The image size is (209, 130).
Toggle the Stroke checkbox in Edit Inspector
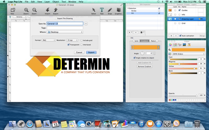click(159, 11)
